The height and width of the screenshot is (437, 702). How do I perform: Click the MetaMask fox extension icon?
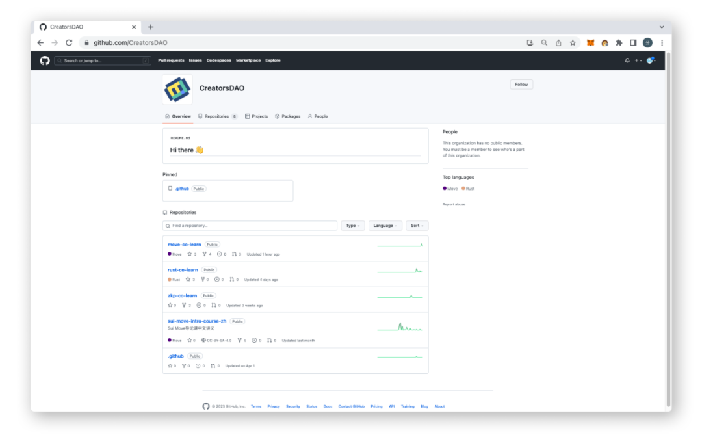tap(590, 42)
